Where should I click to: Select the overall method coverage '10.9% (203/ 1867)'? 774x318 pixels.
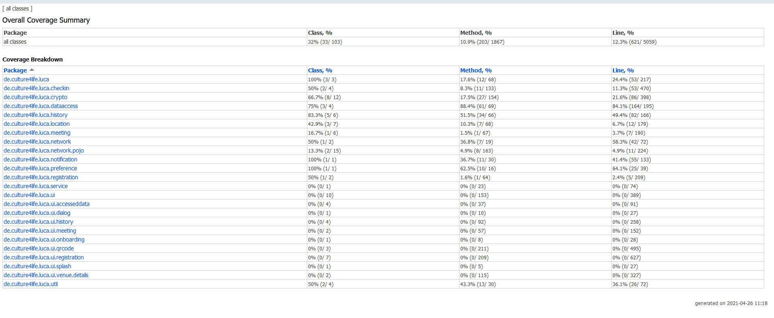tap(482, 42)
